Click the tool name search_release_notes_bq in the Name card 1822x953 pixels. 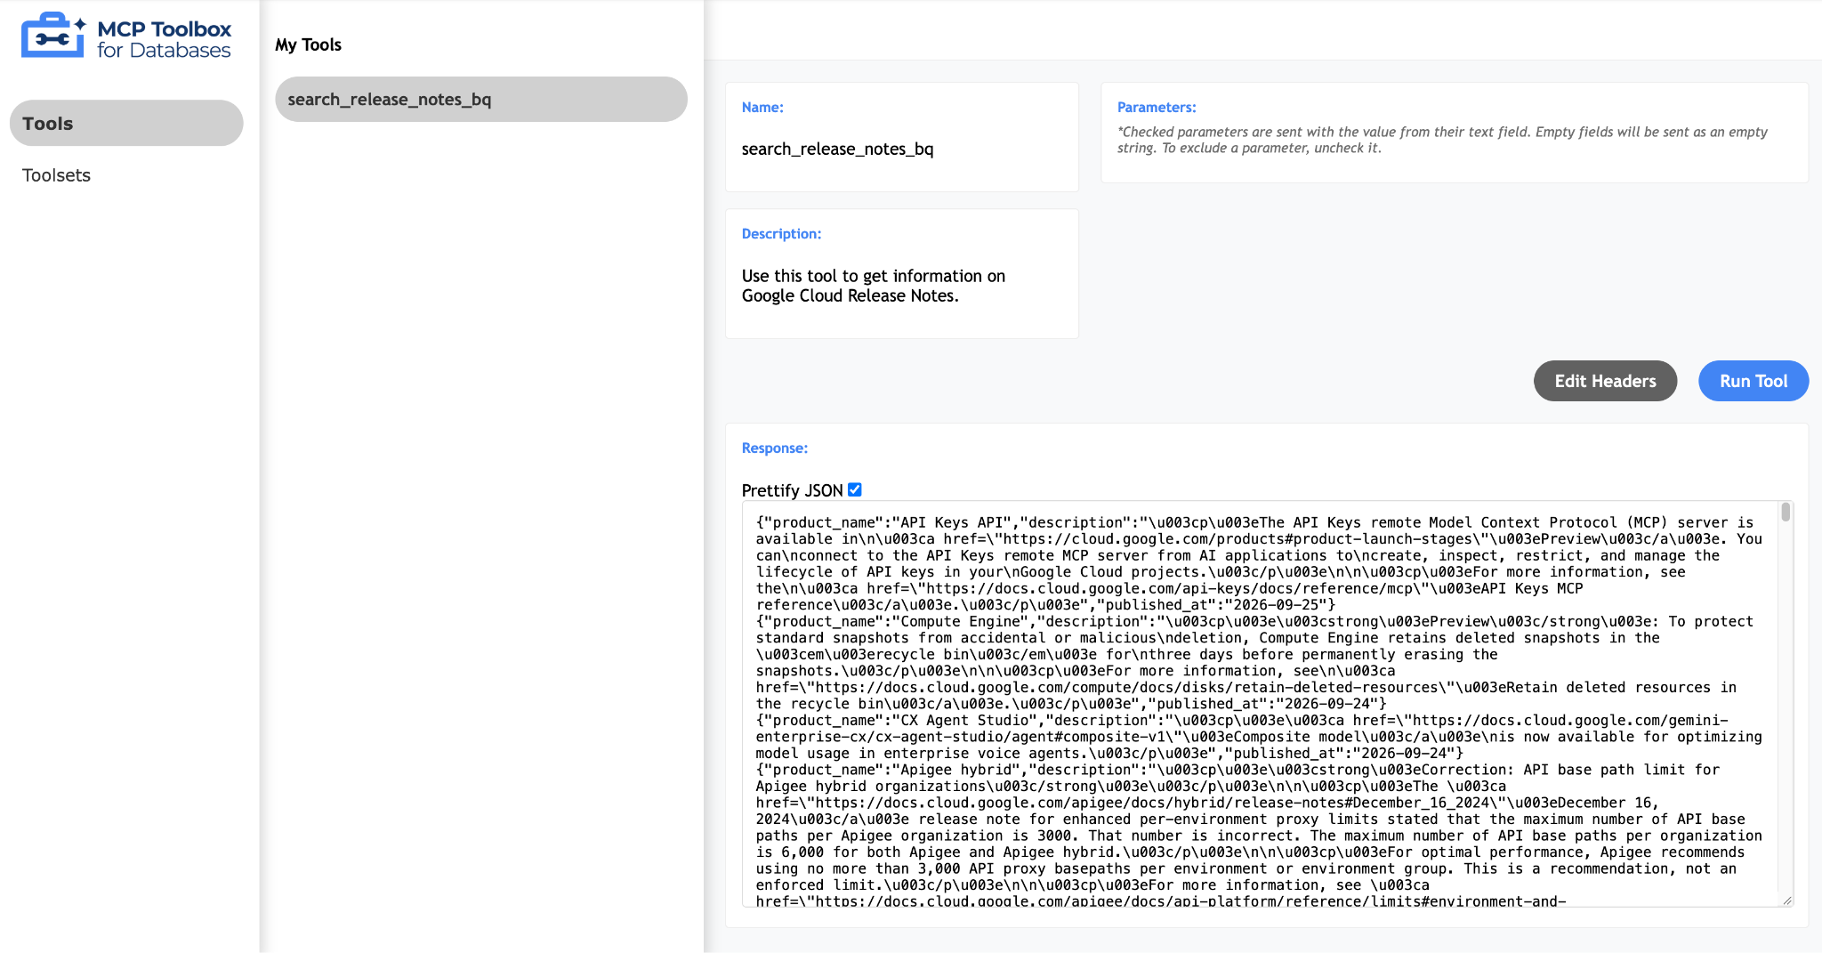pyautogui.click(x=837, y=149)
